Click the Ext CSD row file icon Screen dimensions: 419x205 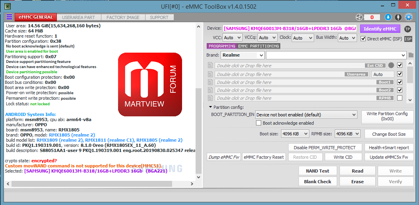pyautogui.click(x=210, y=65)
